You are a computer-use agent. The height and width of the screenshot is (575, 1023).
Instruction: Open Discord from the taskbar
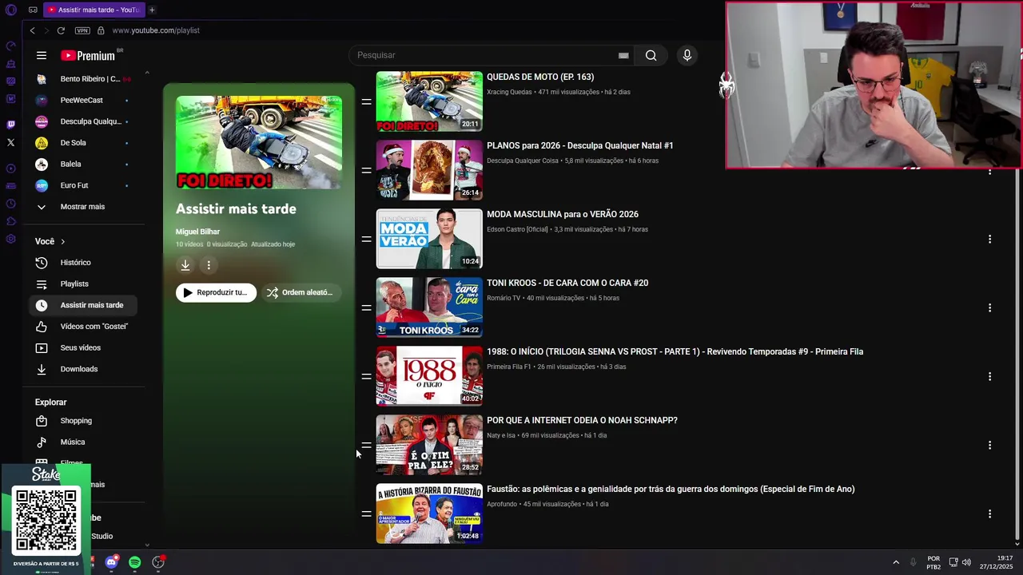[x=112, y=562]
